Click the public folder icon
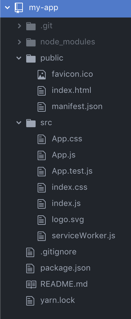Viewport: 131px width, 319px height. (31, 59)
